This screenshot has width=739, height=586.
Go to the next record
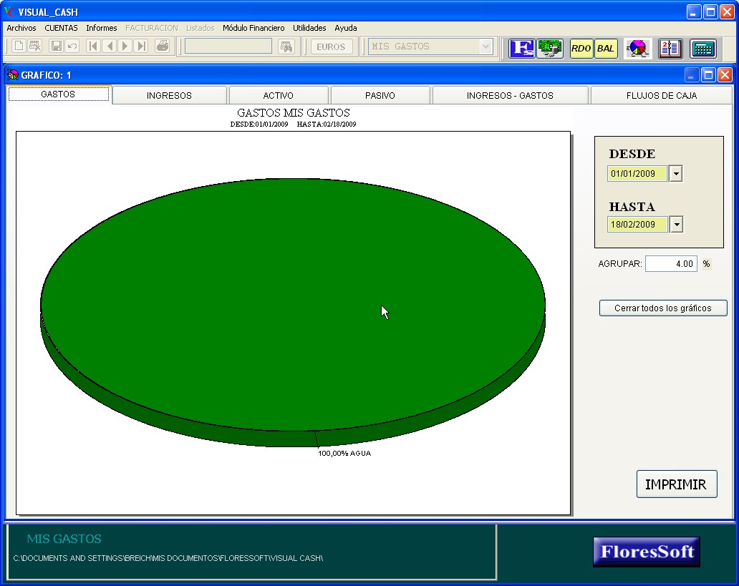tap(125, 47)
